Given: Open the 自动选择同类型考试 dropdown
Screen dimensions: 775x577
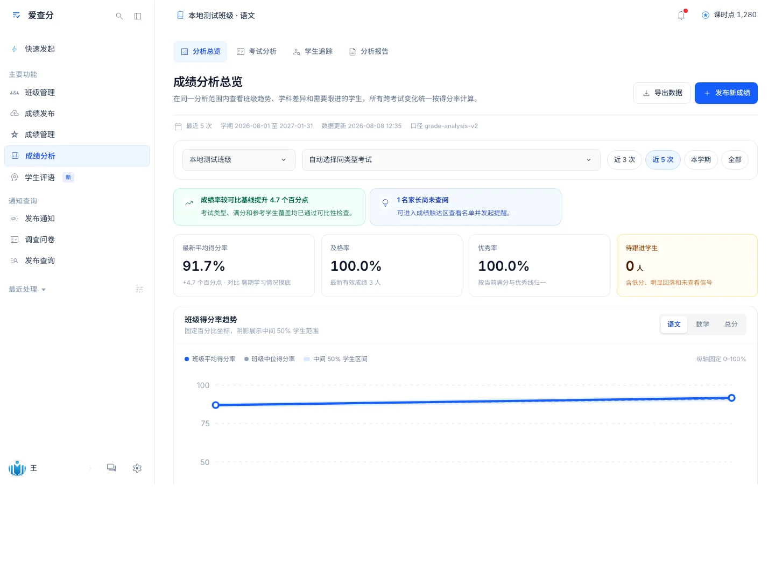Looking at the screenshot, I should click(x=451, y=160).
